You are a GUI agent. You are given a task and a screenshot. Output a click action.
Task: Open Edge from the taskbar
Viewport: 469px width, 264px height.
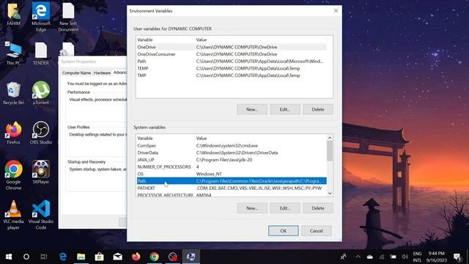(x=63, y=257)
